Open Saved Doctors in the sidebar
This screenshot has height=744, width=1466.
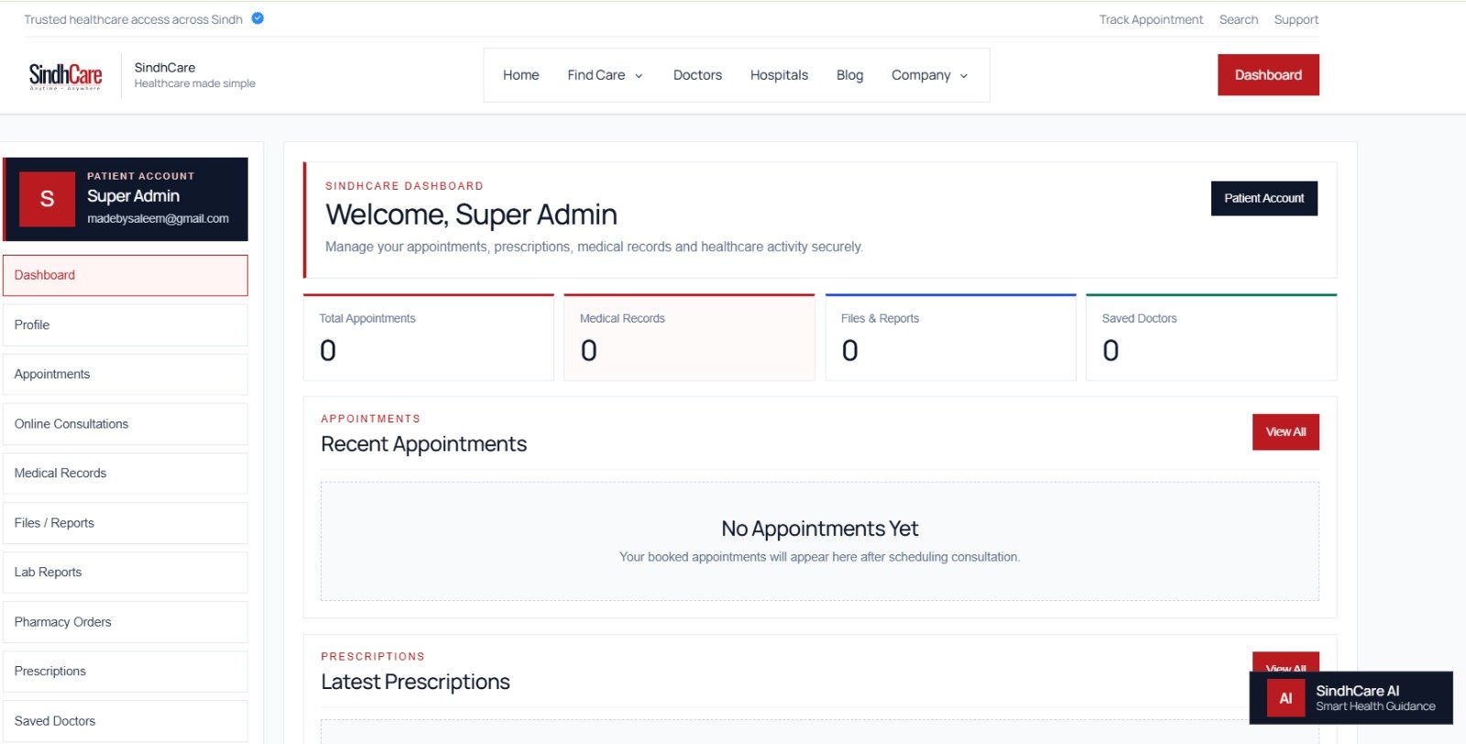(126, 720)
